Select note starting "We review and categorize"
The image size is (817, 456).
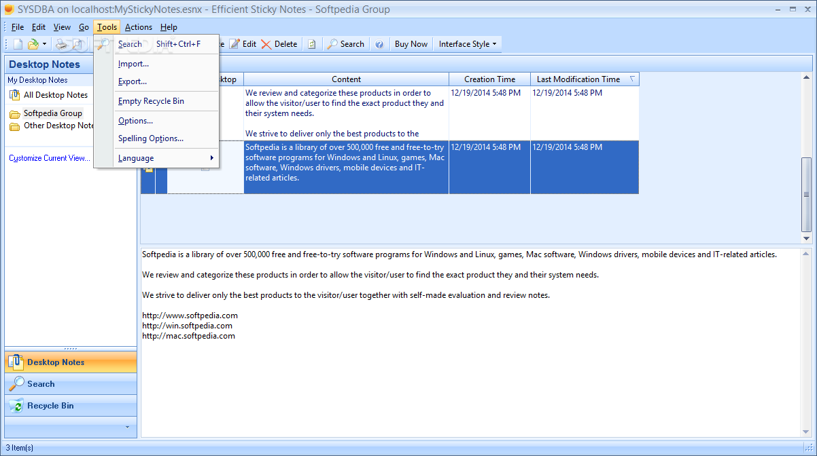[345, 113]
